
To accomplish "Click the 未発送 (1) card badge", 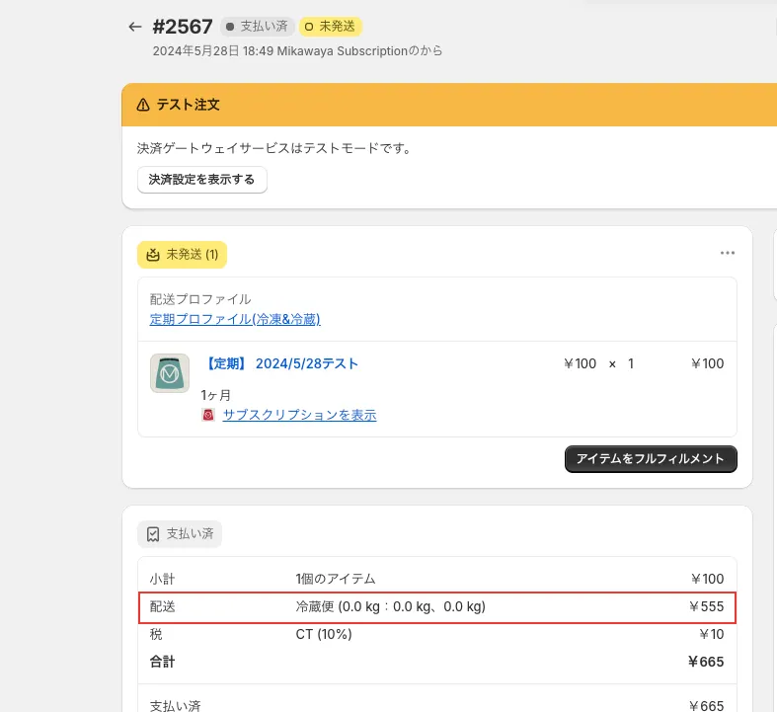I will point(183,255).
